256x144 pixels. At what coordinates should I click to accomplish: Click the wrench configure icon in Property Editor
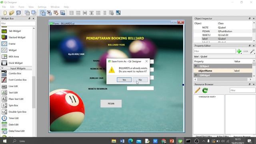click(x=252, y=51)
